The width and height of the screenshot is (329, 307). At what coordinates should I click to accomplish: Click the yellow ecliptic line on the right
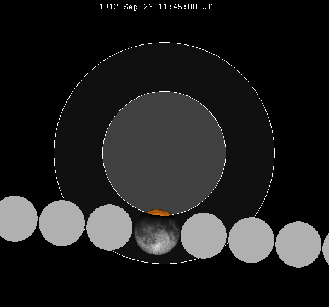click(302, 153)
